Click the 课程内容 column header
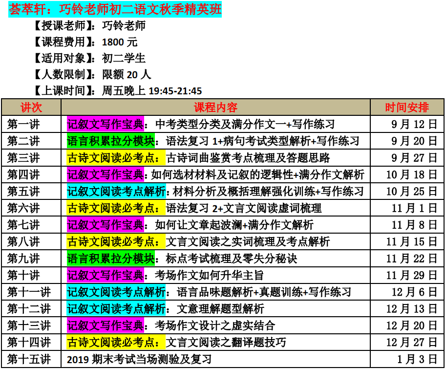This screenshot has height=369, width=446. tap(215, 107)
